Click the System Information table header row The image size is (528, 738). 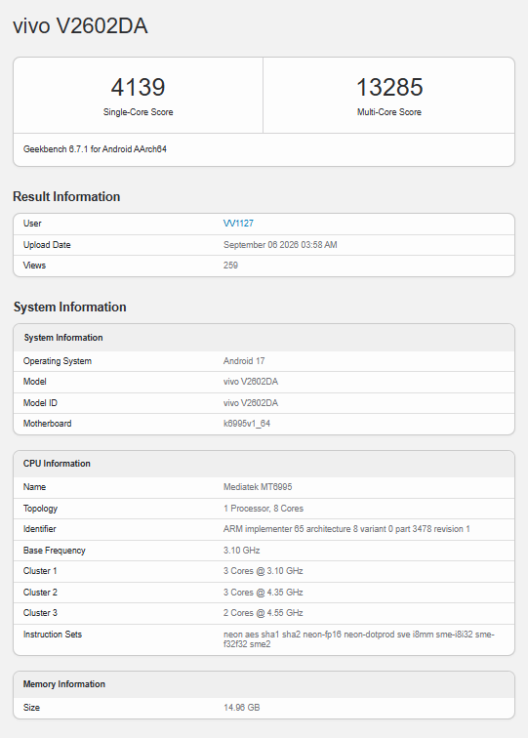coord(264,338)
